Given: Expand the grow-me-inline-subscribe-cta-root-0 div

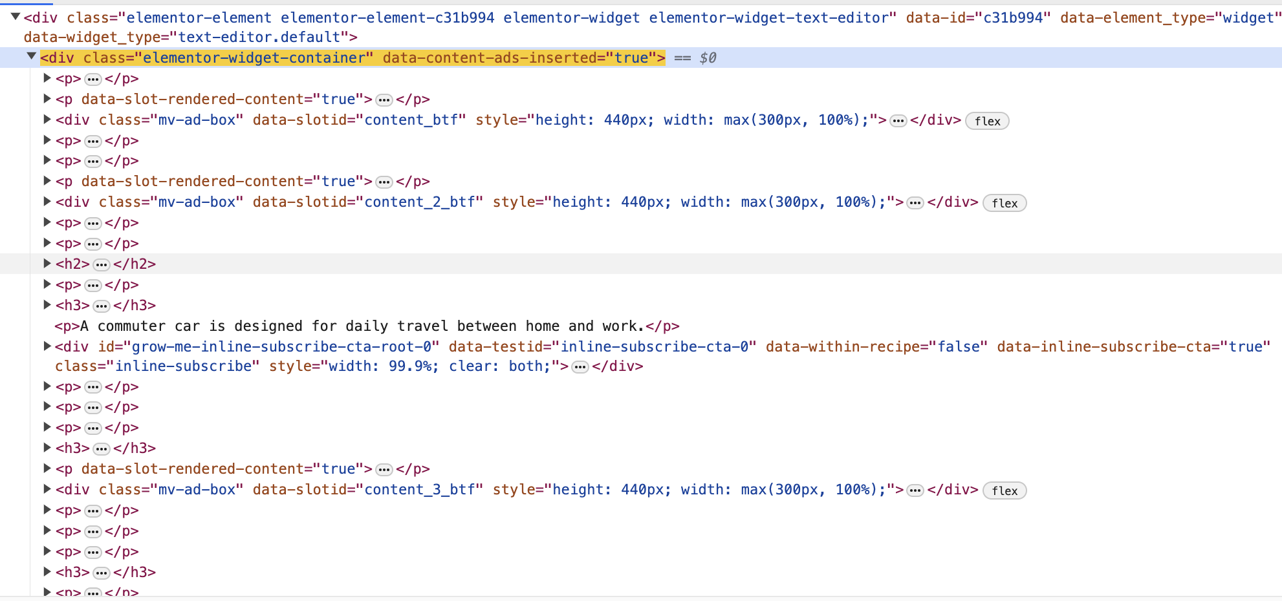Looking at the screenshot, I should click(47, 346).
